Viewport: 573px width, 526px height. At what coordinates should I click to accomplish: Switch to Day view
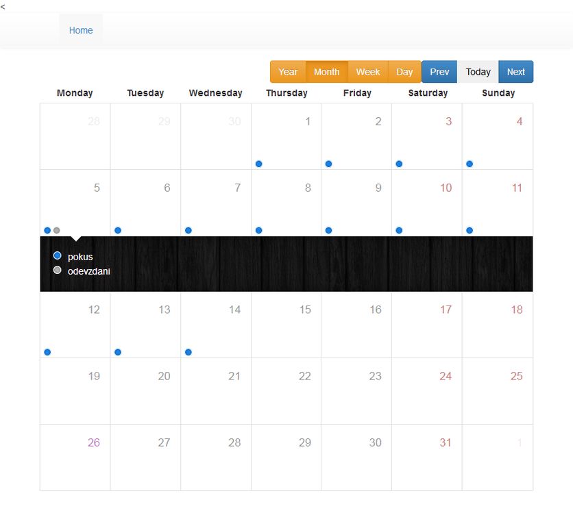click(404, 72)
